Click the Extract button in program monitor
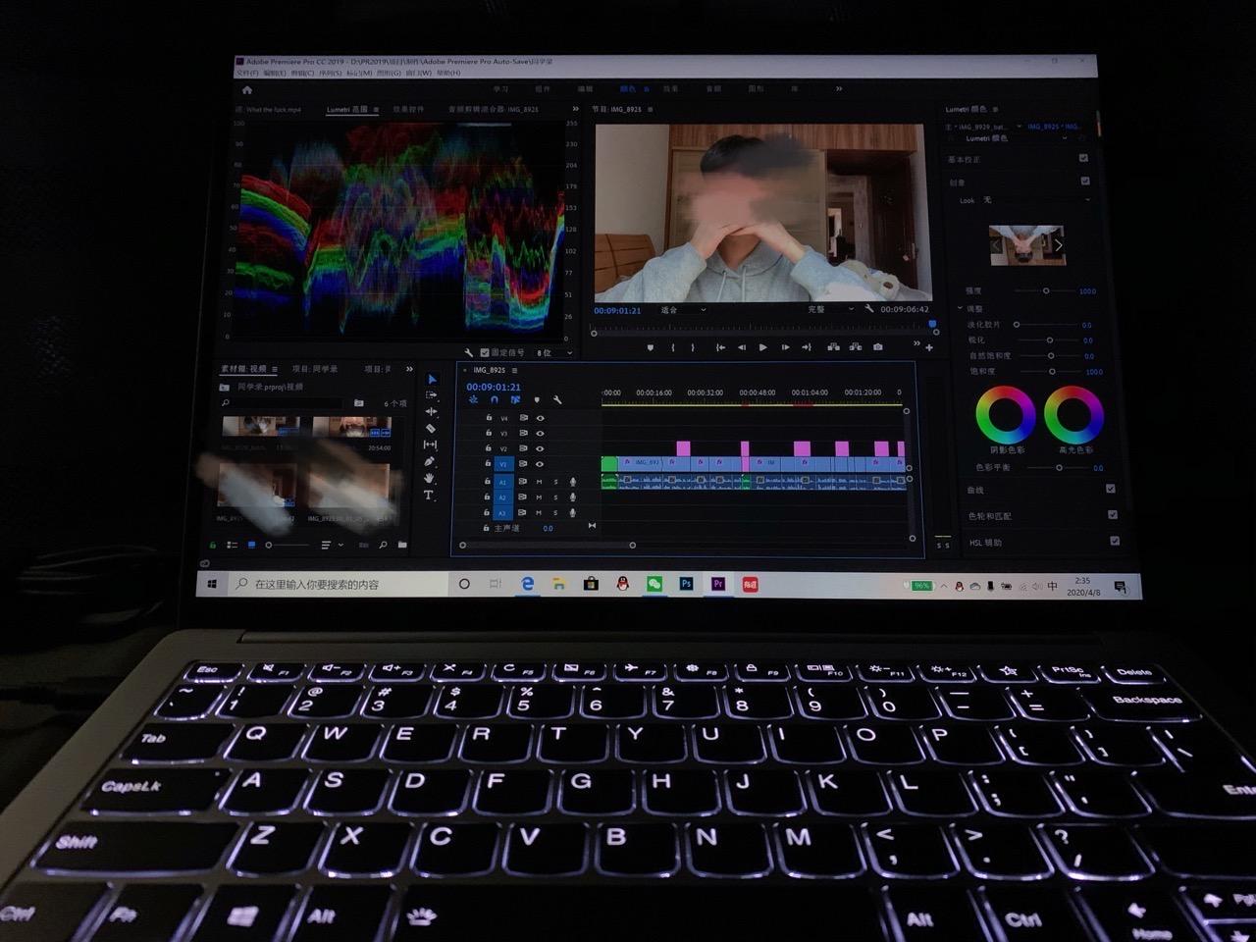This screenshot has width=1256, height=942. pos(856,346)
